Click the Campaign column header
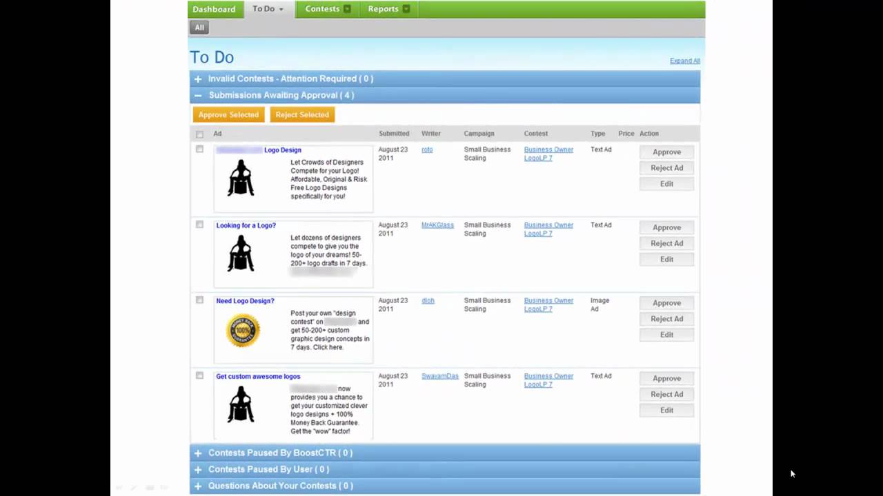Screen dimensions: 883x496 coord(479,134)
